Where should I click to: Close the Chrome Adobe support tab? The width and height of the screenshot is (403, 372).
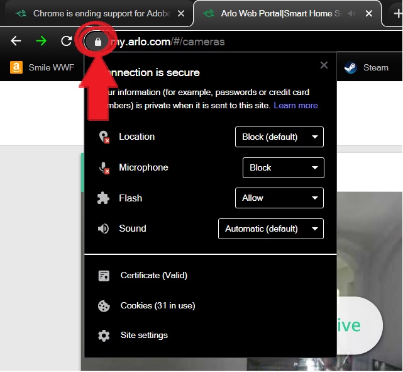[x=181, y=13]
